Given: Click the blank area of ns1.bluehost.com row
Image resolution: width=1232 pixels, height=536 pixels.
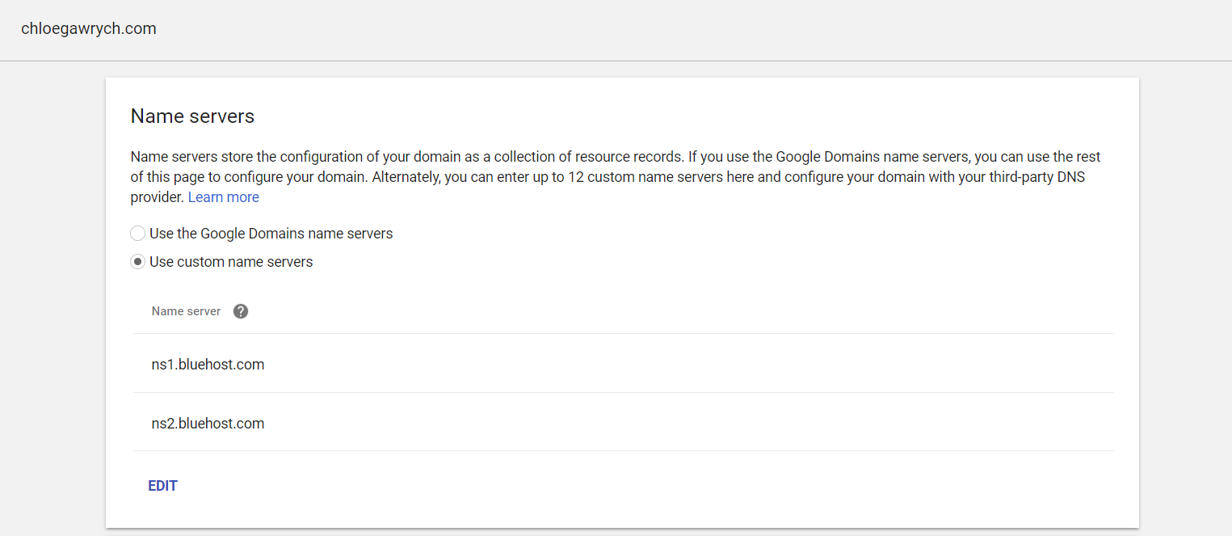Looking at the screenshot, I should [x=687, y=365].
